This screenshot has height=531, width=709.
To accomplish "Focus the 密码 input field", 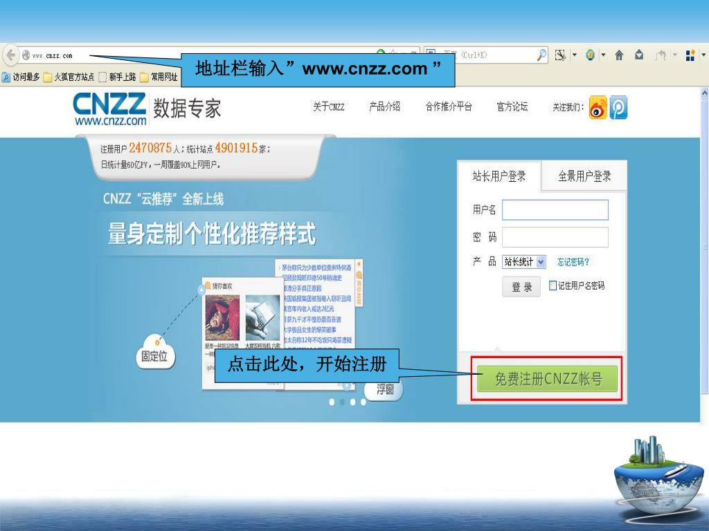I will [555, 237].
